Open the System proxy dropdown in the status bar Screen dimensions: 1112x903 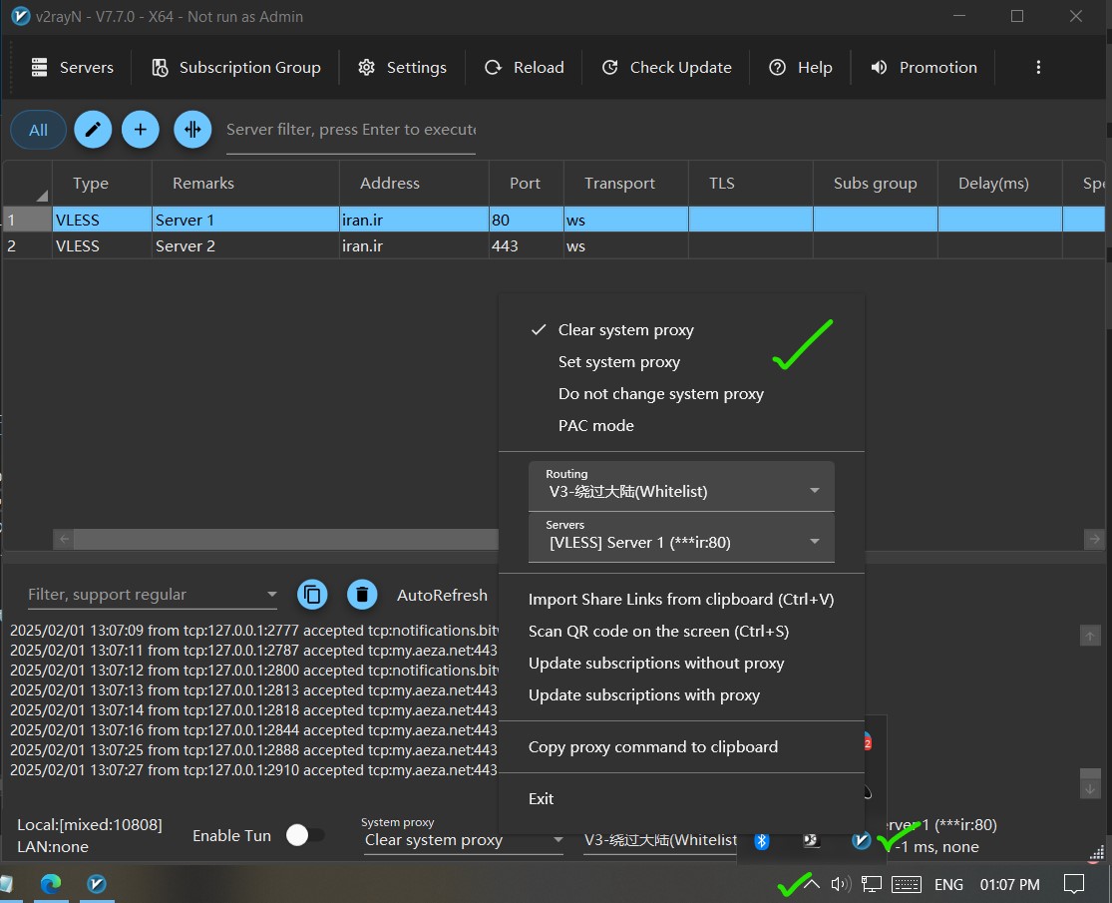(x=463, y=840)
